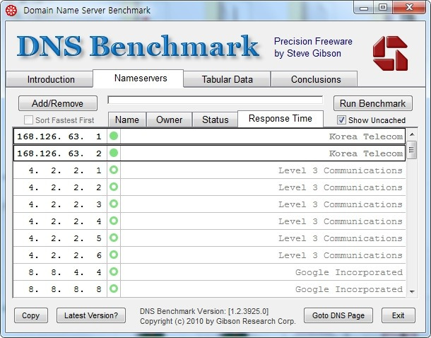The height and width of the screenshot is (338, 431).
Task: Click the Add/Remove button
Action: pyautogui.click(x=58, y=103)
